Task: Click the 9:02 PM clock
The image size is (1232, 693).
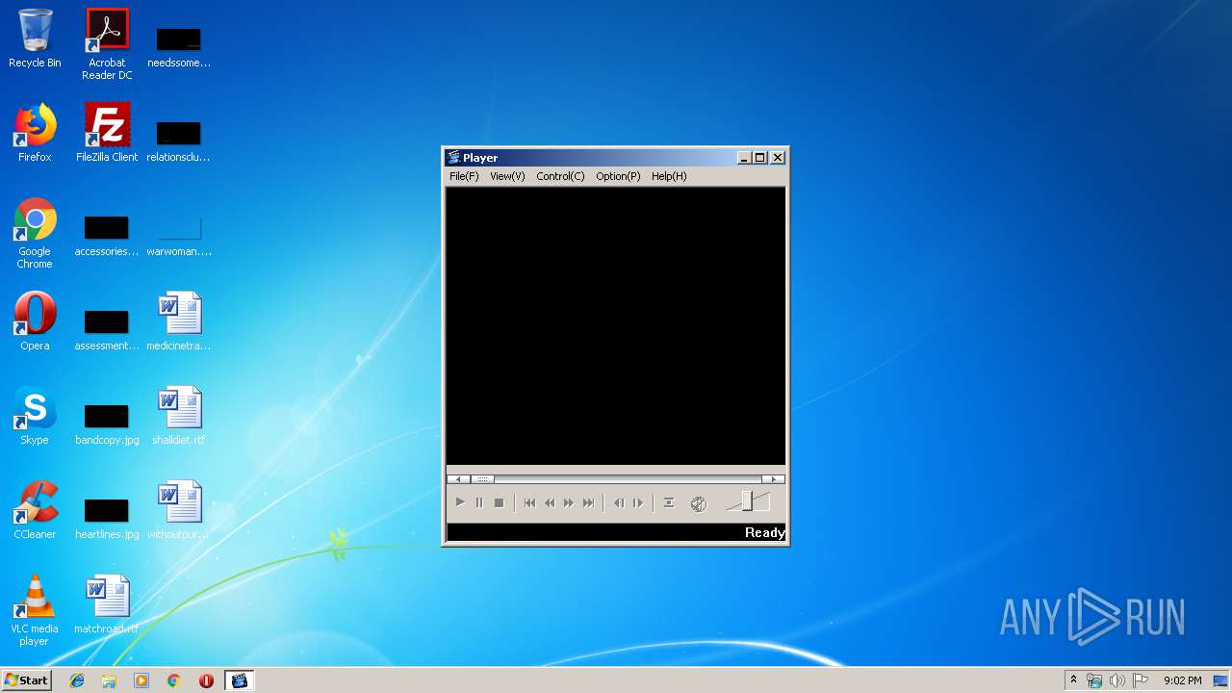Action: 1182,680
